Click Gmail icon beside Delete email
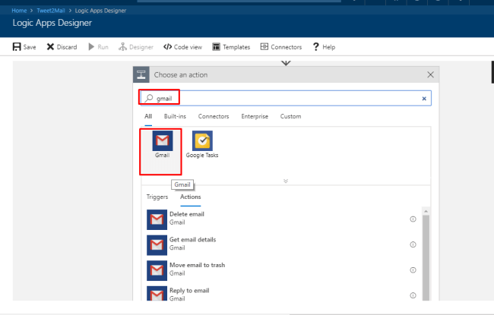The width and height of the screenshot is (494, 315). pyautogui.click(x=157, y=219)
